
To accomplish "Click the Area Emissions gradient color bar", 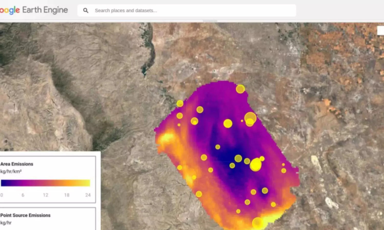I will tap(46, 183).
